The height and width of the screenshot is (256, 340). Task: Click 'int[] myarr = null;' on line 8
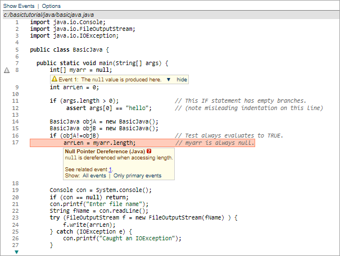81,70
